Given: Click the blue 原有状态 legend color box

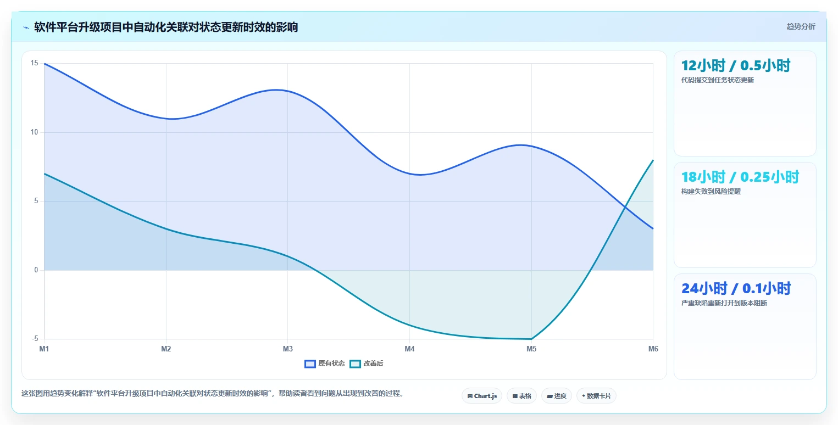Looking at the screenshot, I should 310,364.
